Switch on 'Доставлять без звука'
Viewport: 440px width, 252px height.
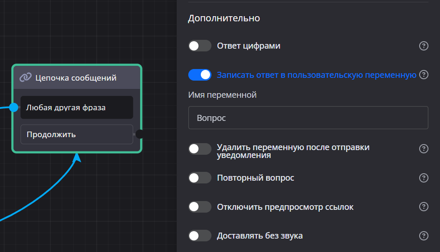point(200,236)
